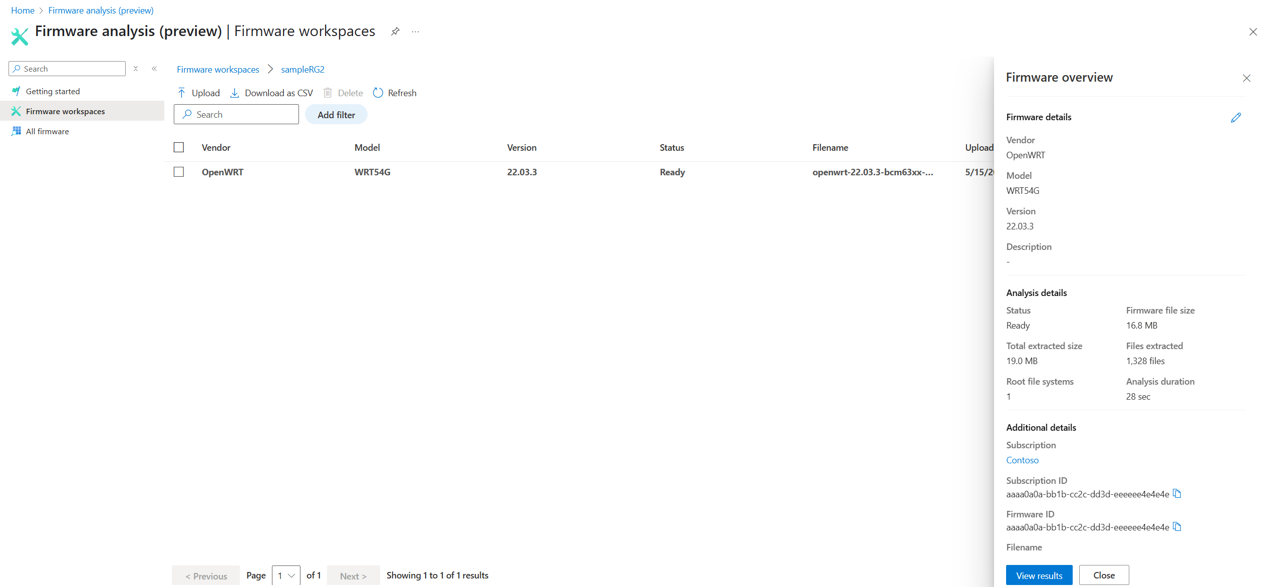Download the list as CSV
The height and width of the screenshot is (587, 1263).
[x=271, y=93]
